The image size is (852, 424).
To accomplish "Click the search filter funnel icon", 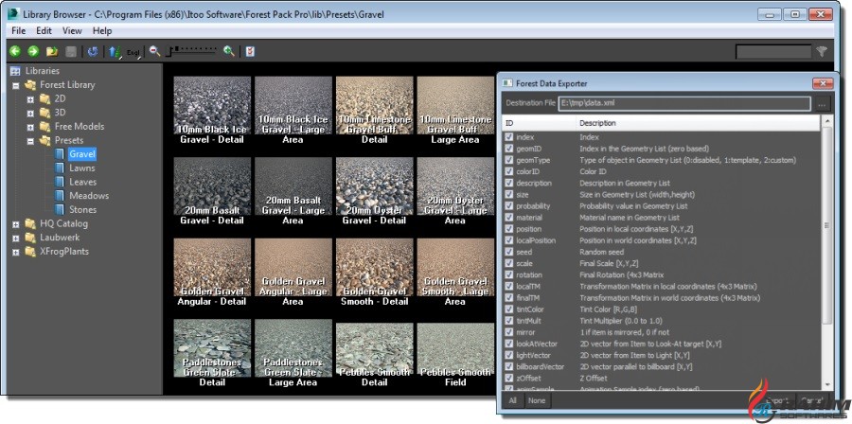I will point(822,52).
